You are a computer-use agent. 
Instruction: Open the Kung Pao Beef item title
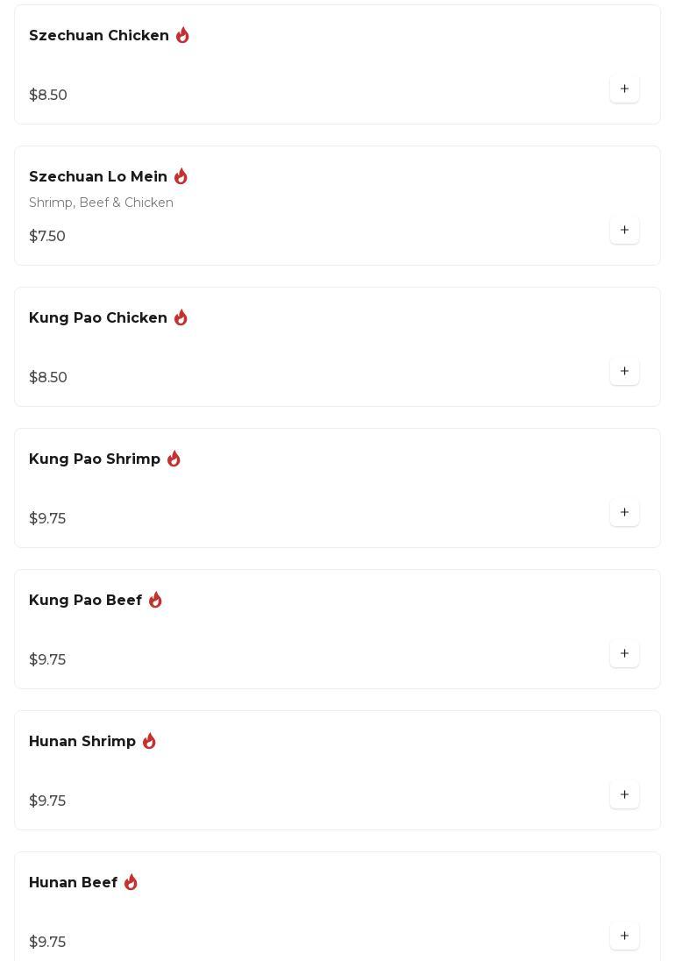86,600
